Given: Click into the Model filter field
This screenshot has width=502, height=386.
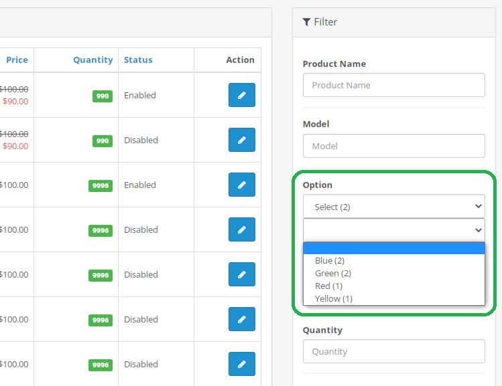Looking at the screenshot, I should pos(393,146).
